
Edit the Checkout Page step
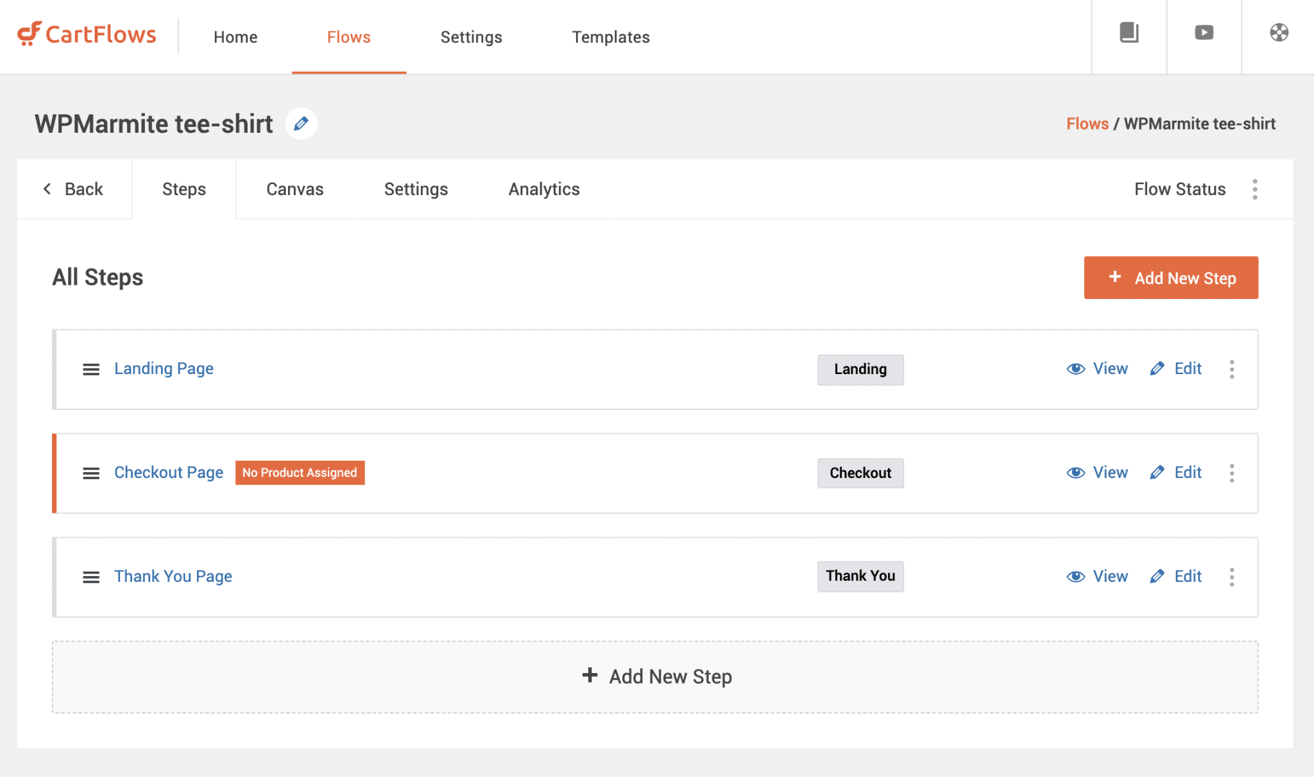pyautogui.click(x=1175, y=473)
